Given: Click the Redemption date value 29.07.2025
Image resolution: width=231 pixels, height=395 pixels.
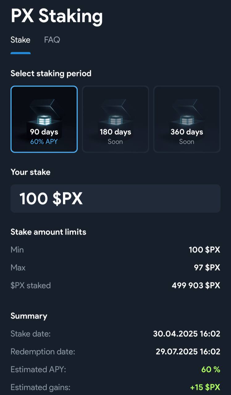Looking at the screenshot, I should click(188, 351).
